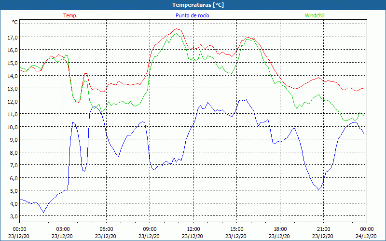Click the 5,0 y-axis value

[14, 191]
